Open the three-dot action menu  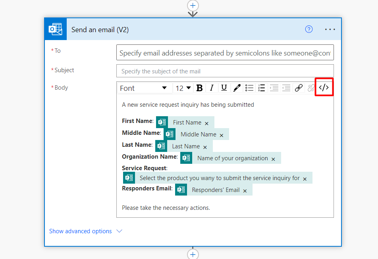330,29
